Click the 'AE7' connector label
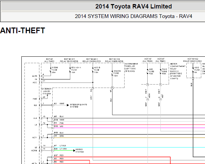205x164 pixels. pyautogui.click(x=163, y=96)
